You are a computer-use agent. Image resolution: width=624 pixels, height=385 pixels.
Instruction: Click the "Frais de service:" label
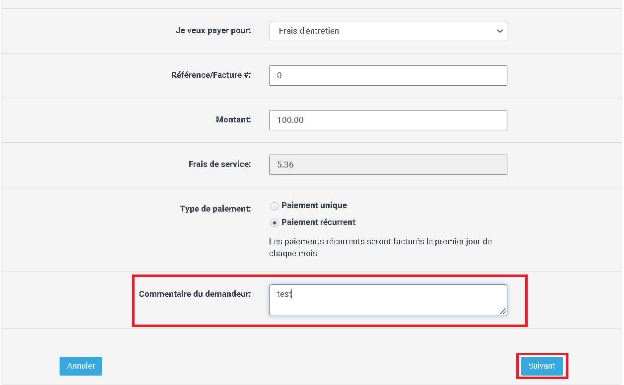click(x=220, y=164)
